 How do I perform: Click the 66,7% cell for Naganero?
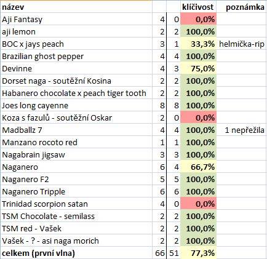(x=198, y=167)
